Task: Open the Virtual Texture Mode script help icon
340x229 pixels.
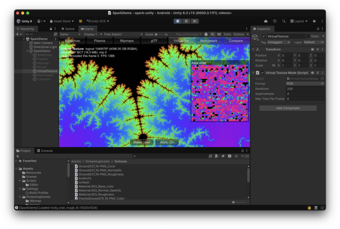Action: (312, 73)
